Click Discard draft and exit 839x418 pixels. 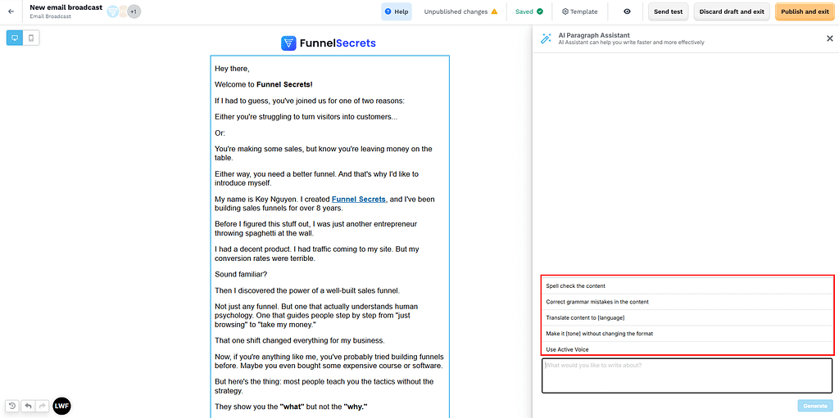click(732, 11)
